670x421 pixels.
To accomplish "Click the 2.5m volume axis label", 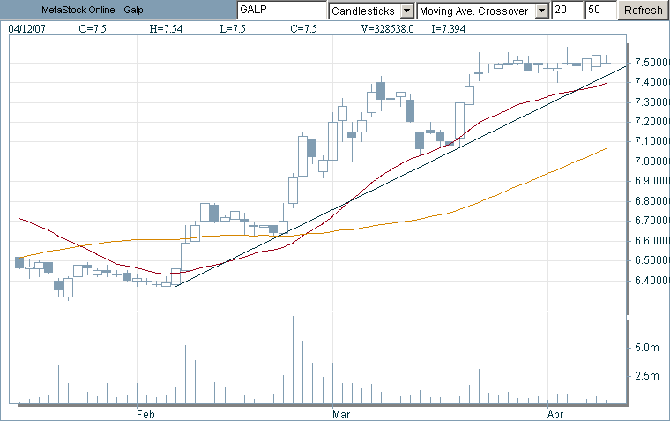I will (646, 376).
